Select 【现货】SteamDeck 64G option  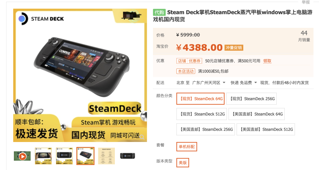[200, 99]
